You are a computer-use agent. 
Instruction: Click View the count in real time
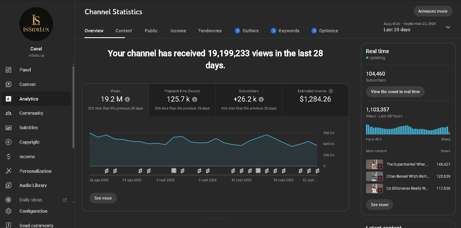coord(395,92)
